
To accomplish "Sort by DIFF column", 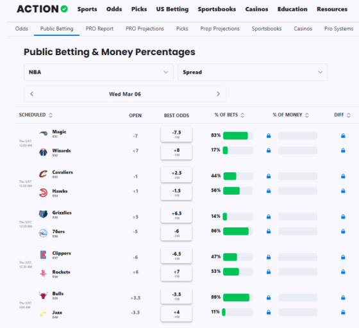I will (342, 115).
